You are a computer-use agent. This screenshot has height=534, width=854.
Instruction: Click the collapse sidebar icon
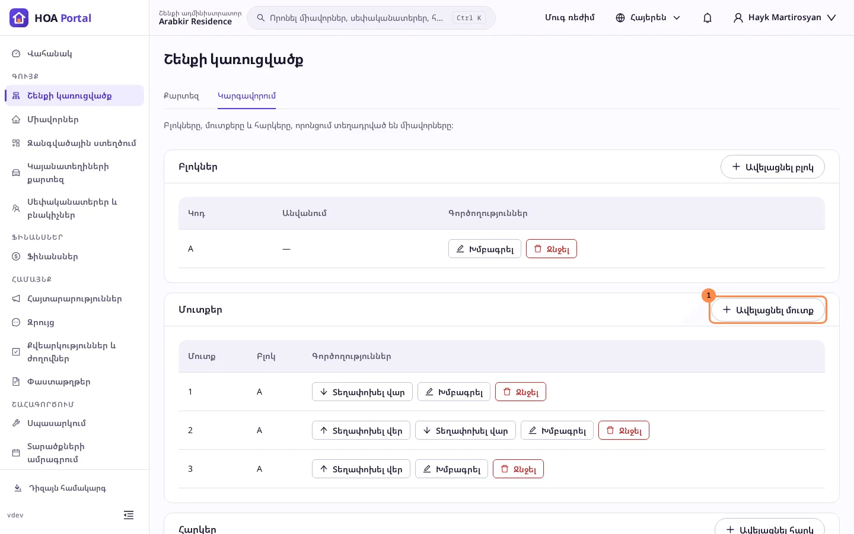(x=129, y=515)
